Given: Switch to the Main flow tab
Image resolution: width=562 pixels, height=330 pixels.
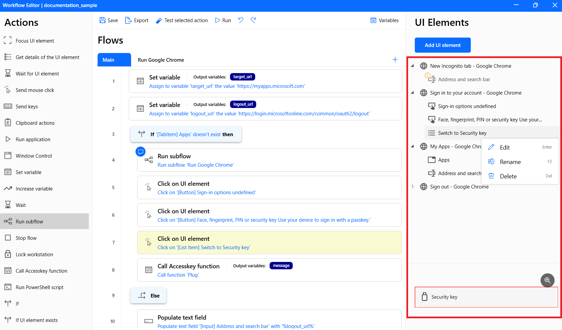Looking at the screenshot, I should [x=114, y=60].
